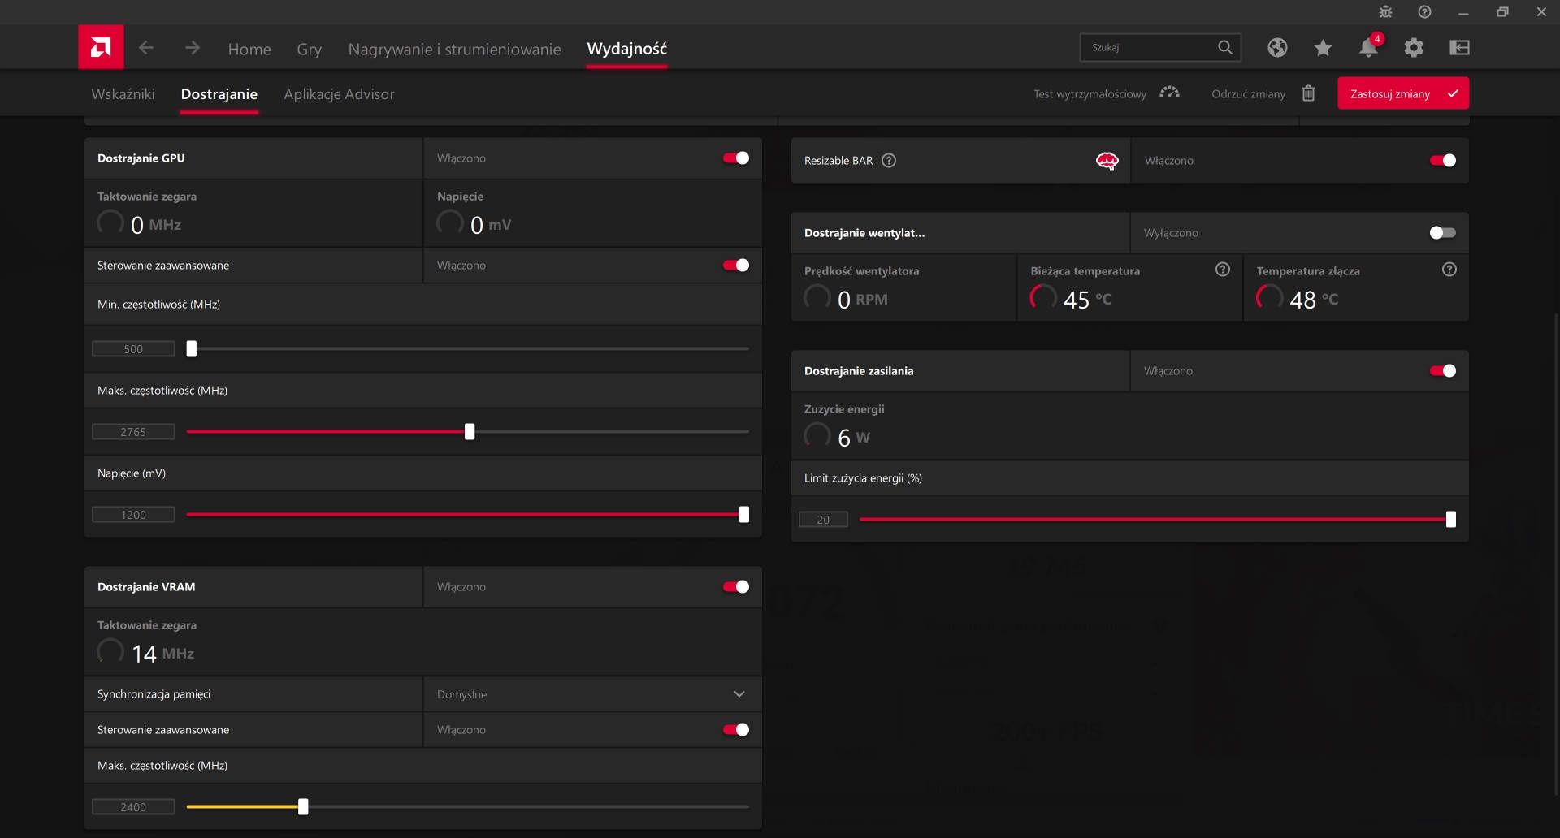
Task: Toggle Dostrajanie VRAM switch
Action: click(x=736, y=587)
